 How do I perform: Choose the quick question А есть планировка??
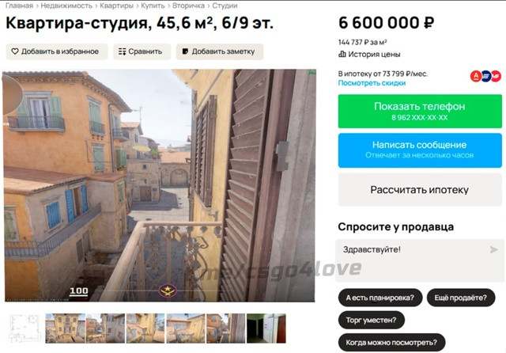[380, 298]
